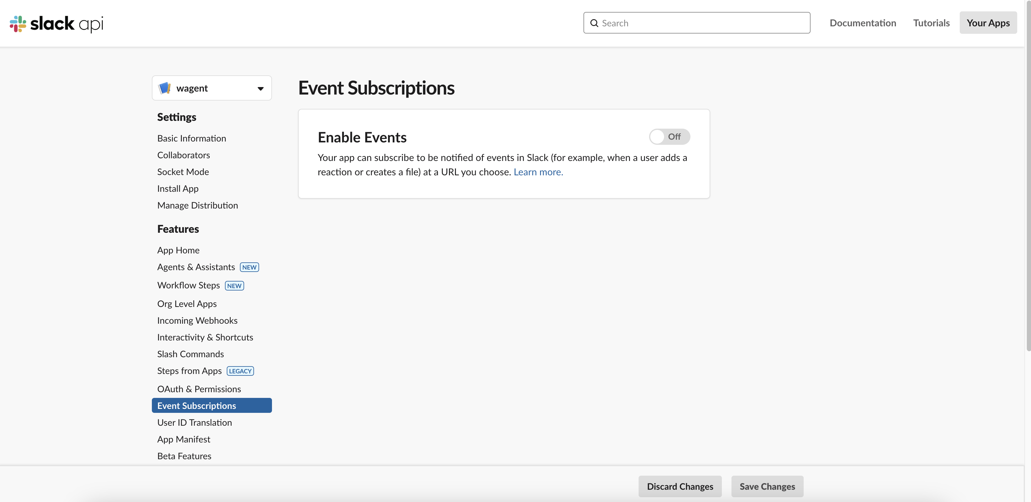Click the page vertical scrollbar
1031x502 pixels.
coord(1028,176)
